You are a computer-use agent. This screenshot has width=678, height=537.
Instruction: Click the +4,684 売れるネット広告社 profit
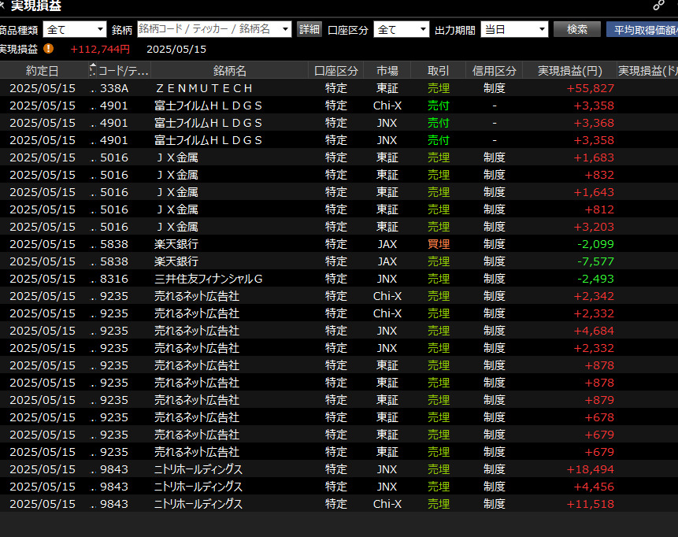(594, 331)
